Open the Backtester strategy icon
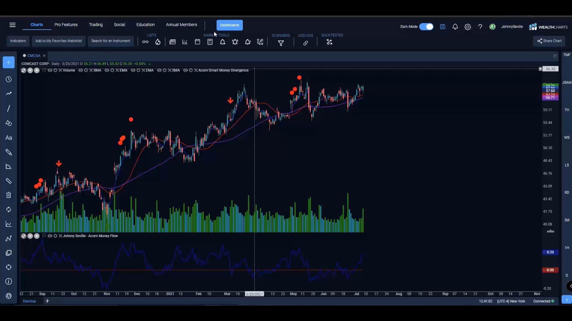 329,42
